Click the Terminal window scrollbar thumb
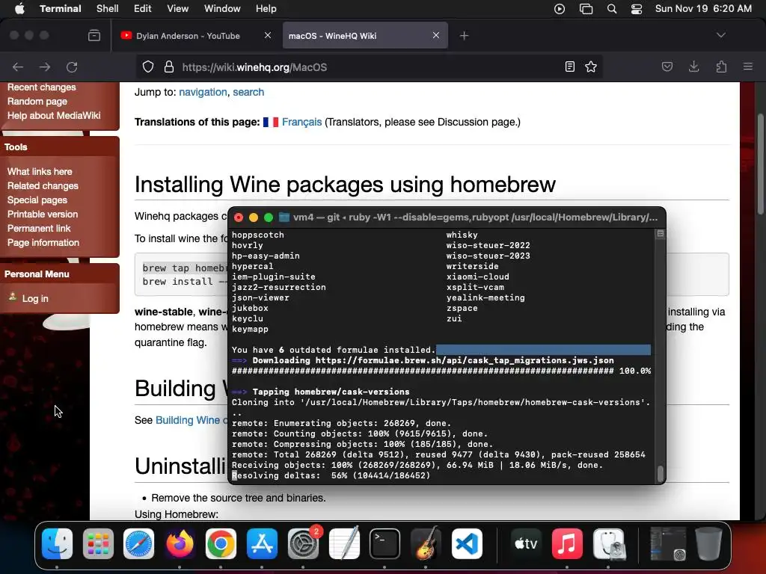Screen dimensions: 766x574 661,473
